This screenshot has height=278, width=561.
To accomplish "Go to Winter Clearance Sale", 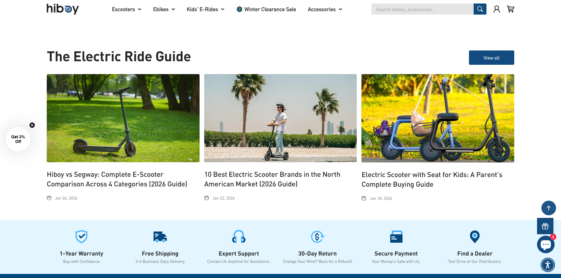I will 266,9.
